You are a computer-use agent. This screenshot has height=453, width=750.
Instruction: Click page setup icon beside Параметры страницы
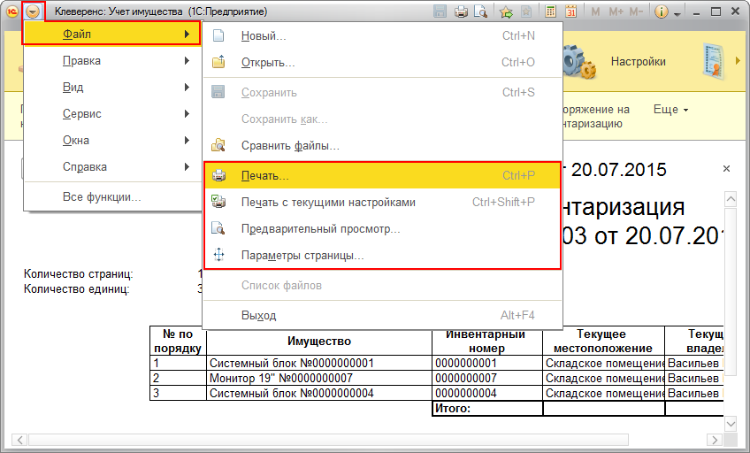click(x=218, y=255)
